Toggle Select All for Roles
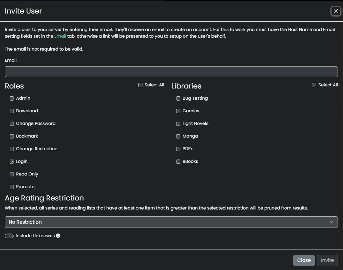 coord(140,85)
